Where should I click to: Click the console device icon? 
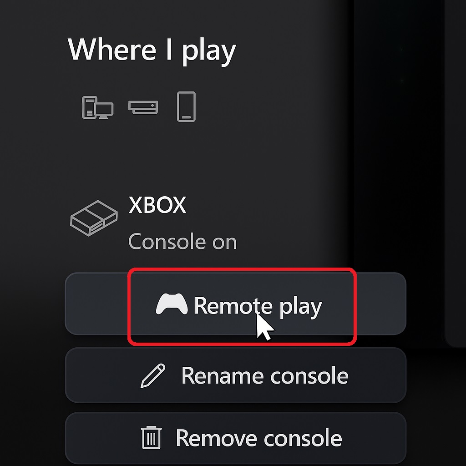pos(143,107)
